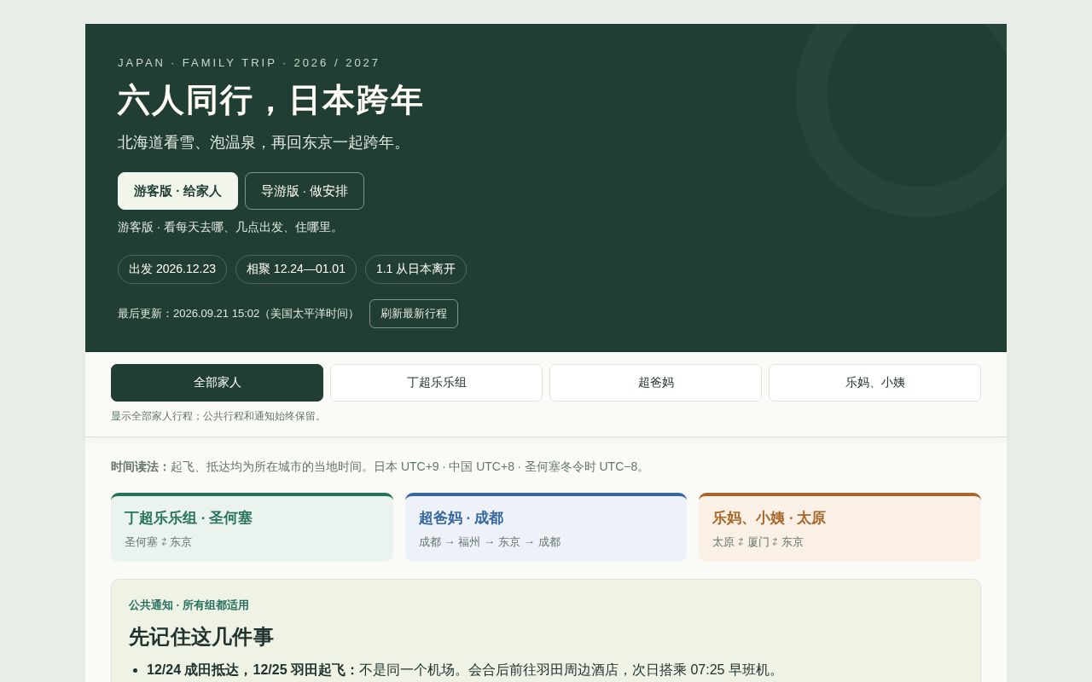1092x682 pixels.
Task: Switch to 游客版 · 给家人 view
Action: point(177,191)
